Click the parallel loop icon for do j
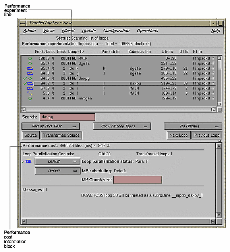Viewport: 230px width, 252px height. coord(30,73)
